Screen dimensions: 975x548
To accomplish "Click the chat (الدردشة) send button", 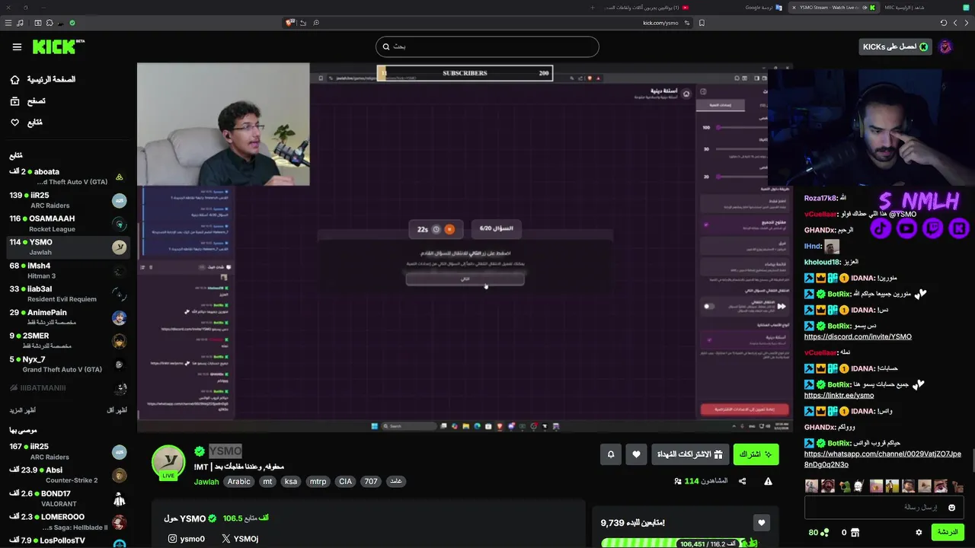I will [948, 532].
